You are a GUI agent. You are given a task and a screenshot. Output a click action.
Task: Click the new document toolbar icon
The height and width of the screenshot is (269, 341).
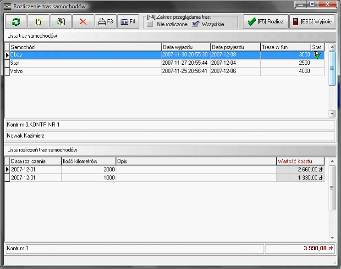tap(38, 22)
